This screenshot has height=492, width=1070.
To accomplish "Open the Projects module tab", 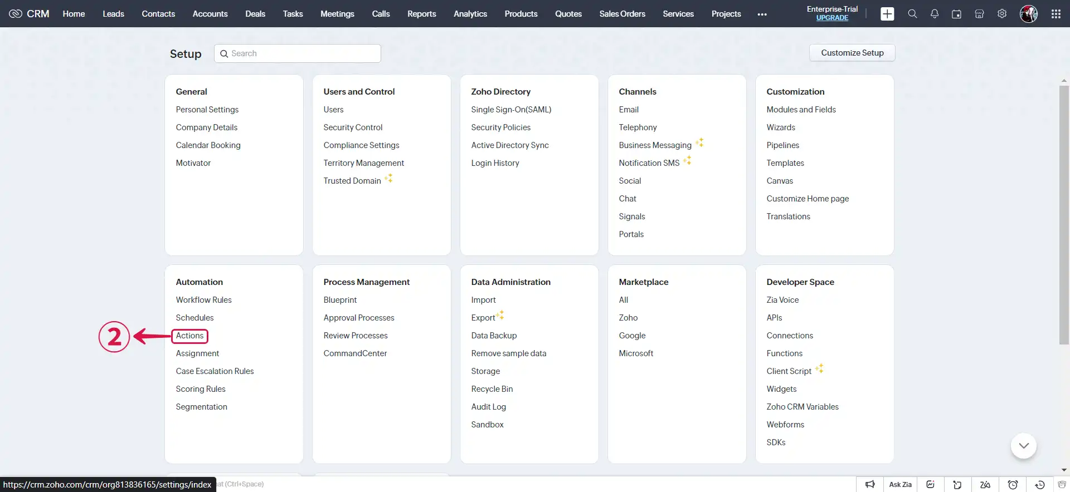I will (726, 14).
